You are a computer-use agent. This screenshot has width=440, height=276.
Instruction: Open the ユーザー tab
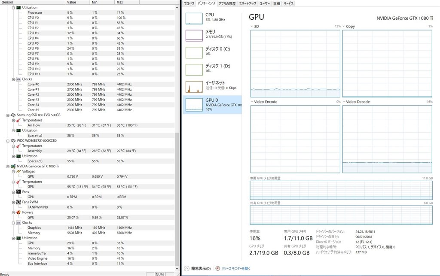pos(265,3)
